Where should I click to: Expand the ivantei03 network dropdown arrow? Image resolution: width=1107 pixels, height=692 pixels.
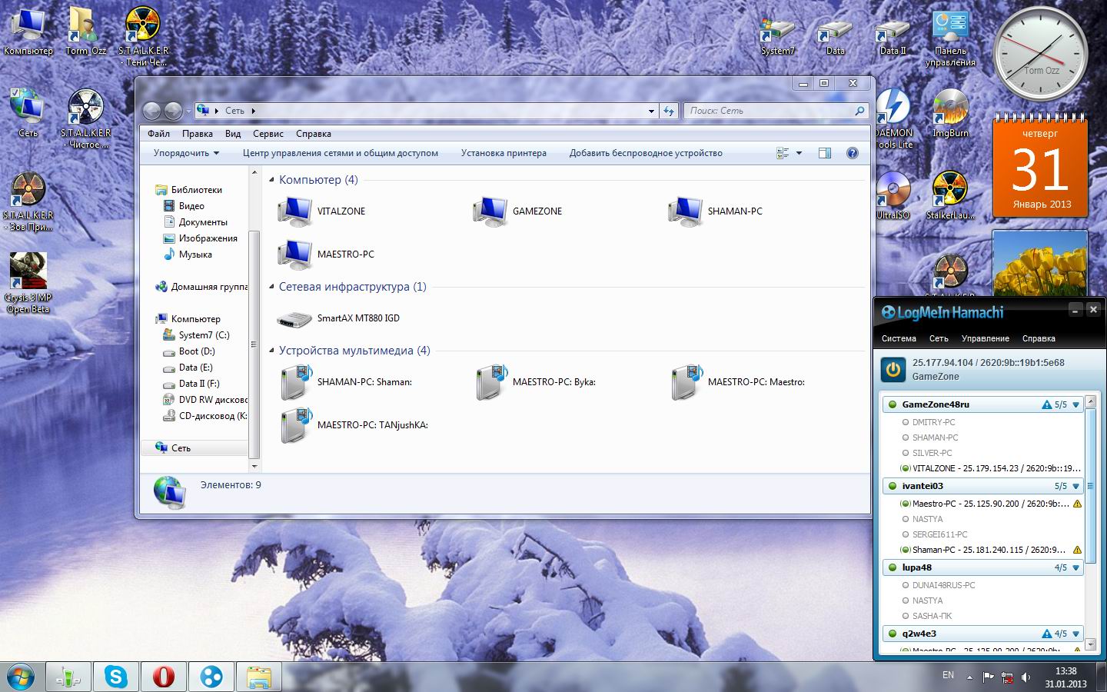pos(1075,486)
